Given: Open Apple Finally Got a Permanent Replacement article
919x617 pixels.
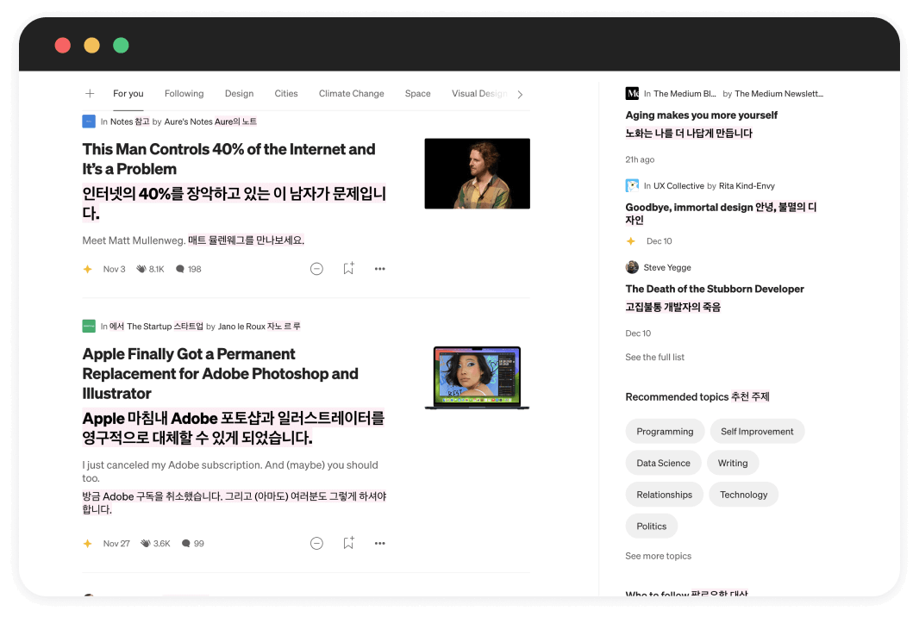Looking at the screenshot, I should coord(221,374).
